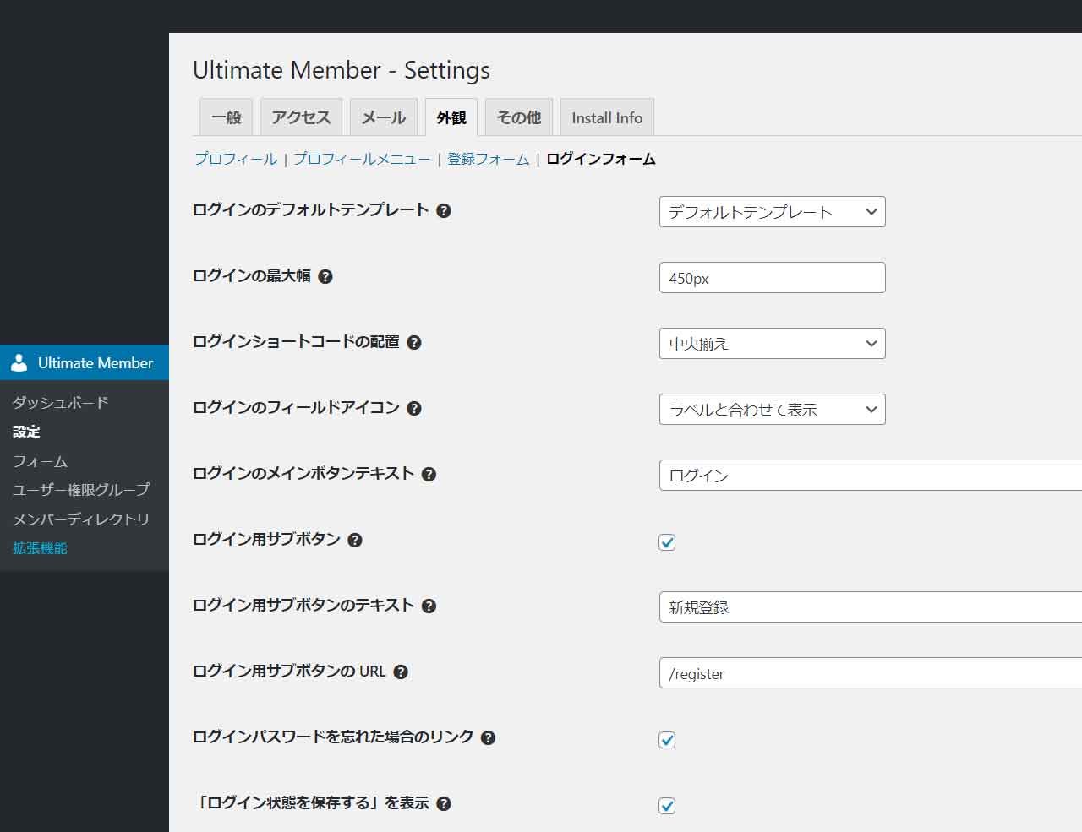
Task: Click help icon beside ログインショートコードの配置
Action: [414, 343]
